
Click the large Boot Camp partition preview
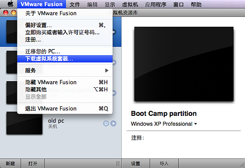[x=184, y=64]
